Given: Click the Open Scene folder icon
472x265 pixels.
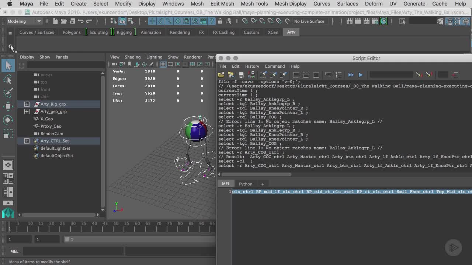Looking at the screenshot, I should 63,21.
